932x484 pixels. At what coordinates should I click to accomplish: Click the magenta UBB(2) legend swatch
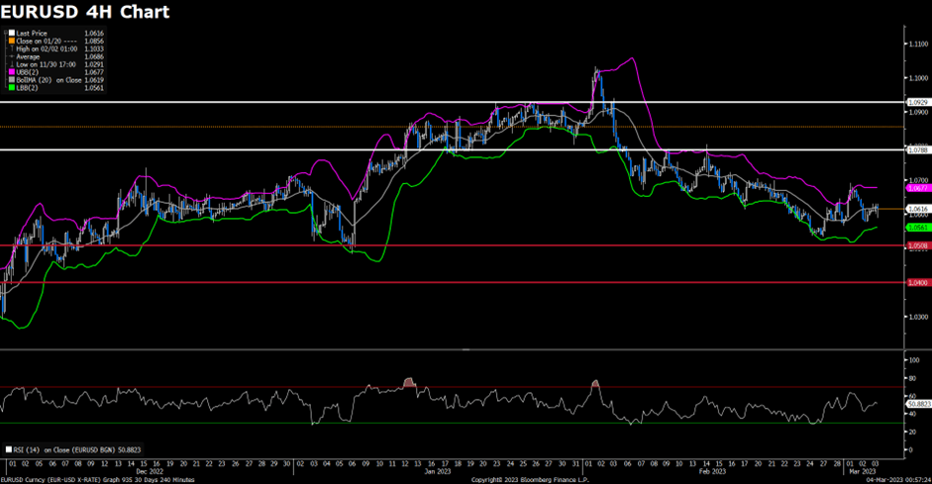point(12,72)
